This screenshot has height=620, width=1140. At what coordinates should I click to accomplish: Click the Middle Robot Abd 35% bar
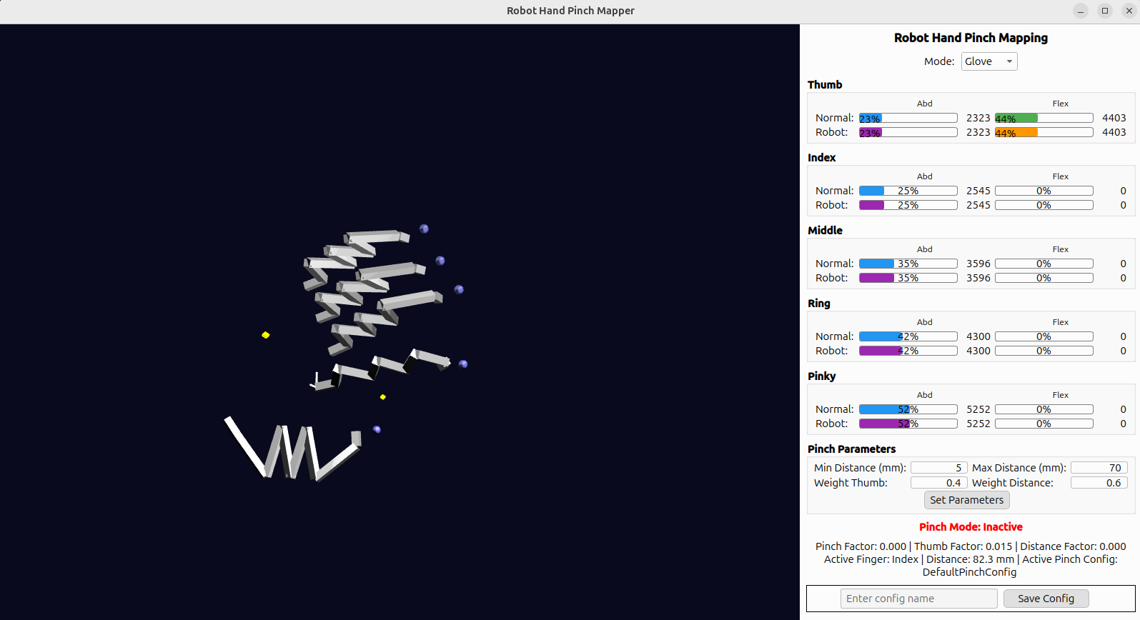[x=908, y=278]
